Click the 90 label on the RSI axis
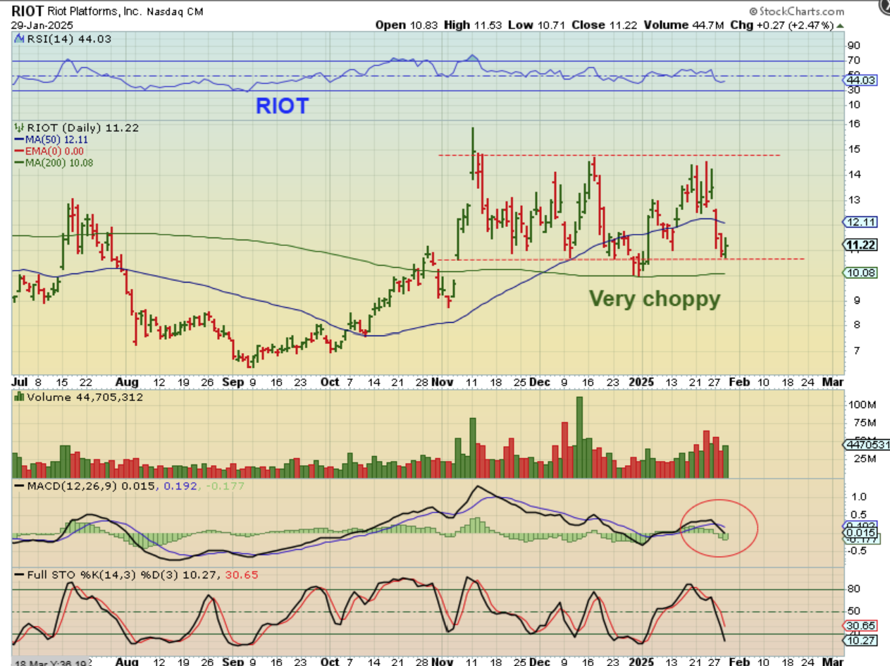Screen dimensions: 890x666 coord(853,44)
